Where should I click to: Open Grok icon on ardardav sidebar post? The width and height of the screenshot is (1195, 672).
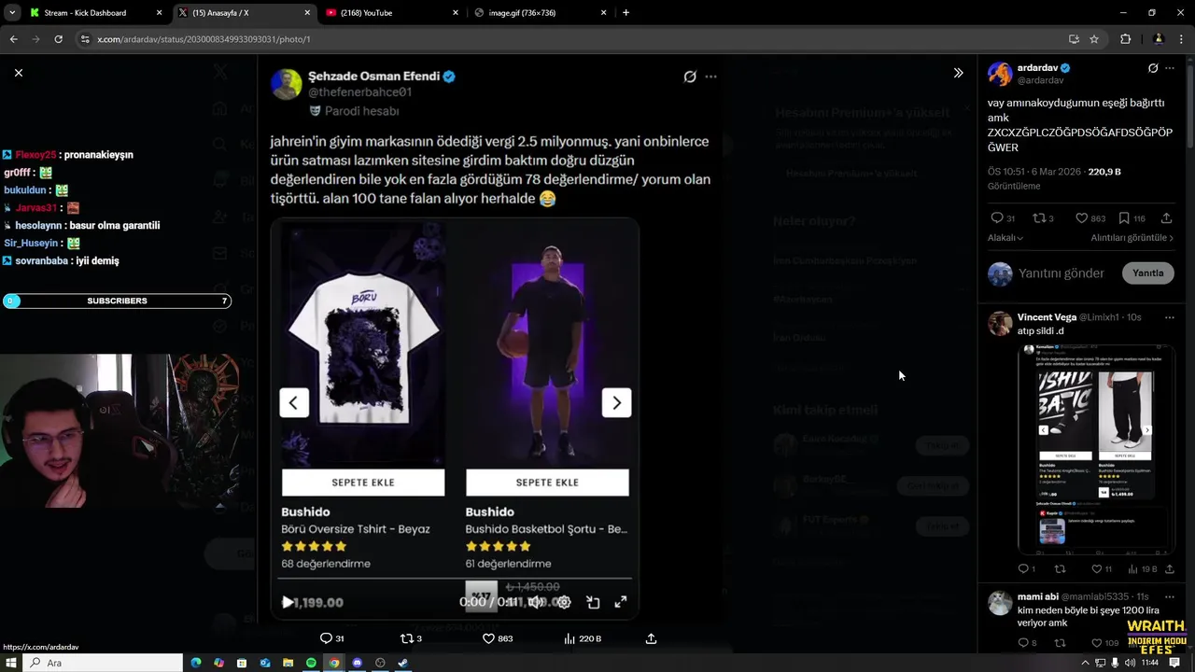1153,68
